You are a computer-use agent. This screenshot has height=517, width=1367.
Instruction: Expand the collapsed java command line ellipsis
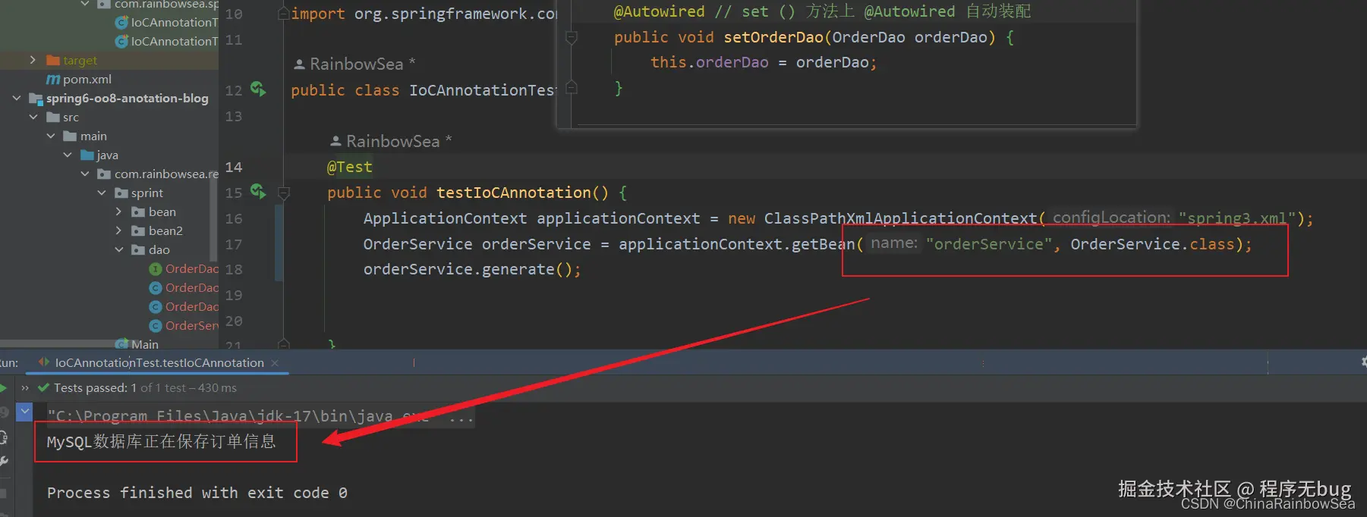[461, 417]
